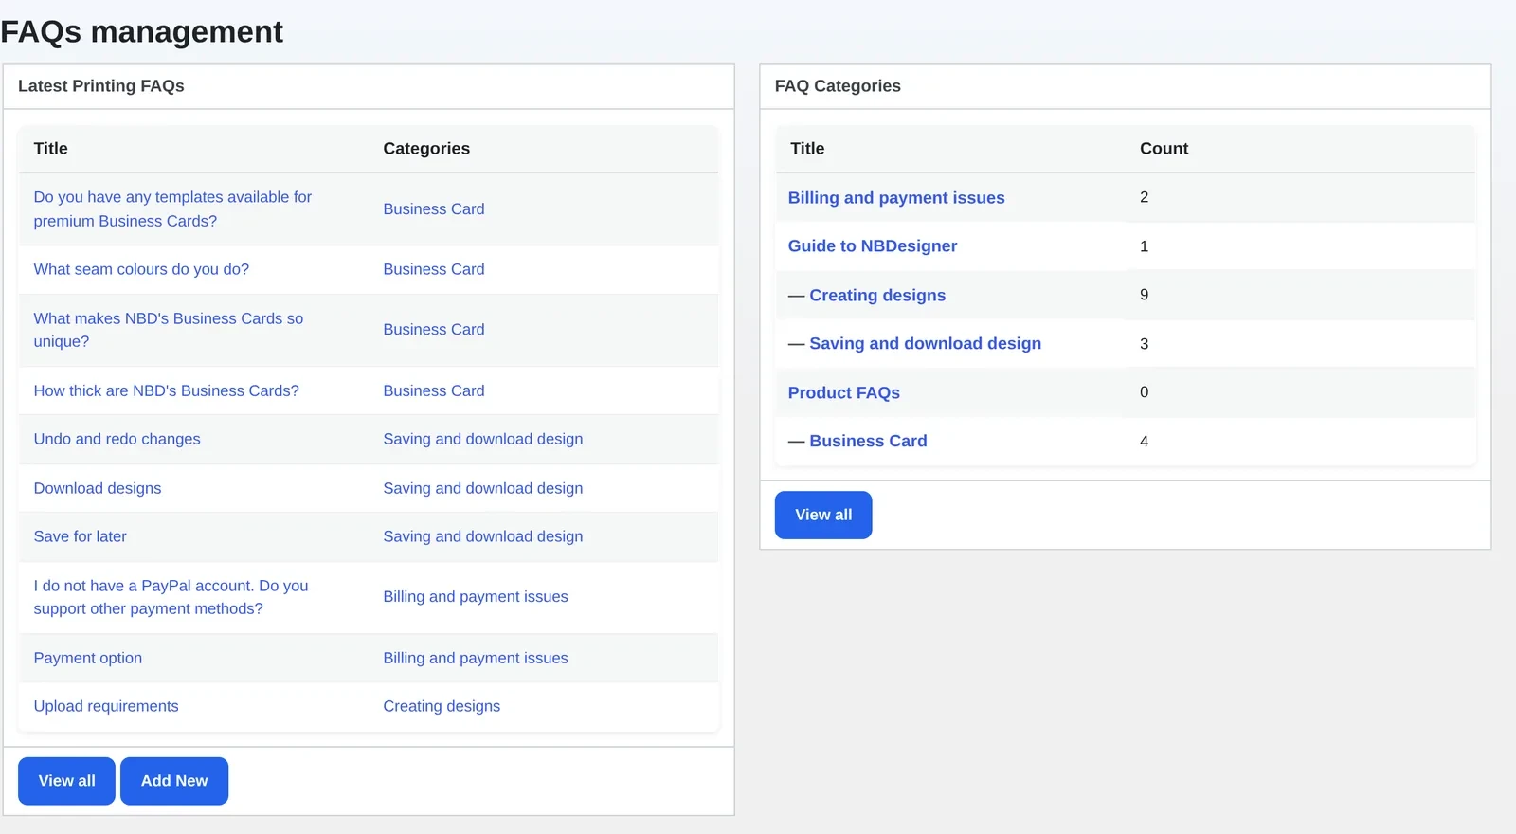The height and width of the screenshot is (834, 1516).
Task: Open 'Undo and redo changes' FAQ
Action: point(117,439)
